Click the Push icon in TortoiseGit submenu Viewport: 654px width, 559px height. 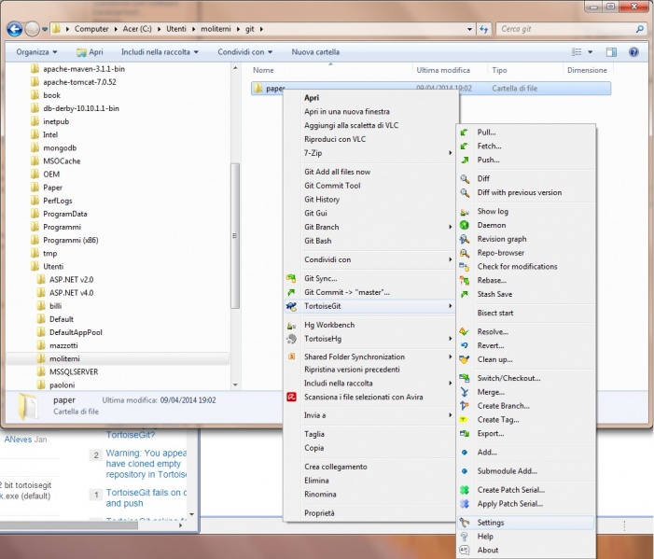click(465, 160)
